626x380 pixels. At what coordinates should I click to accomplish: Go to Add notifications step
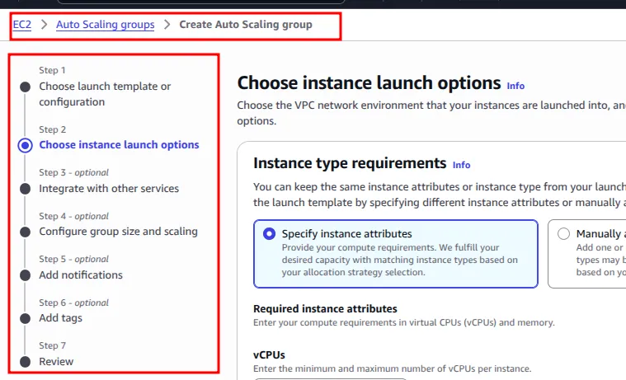tap(81, 275)
